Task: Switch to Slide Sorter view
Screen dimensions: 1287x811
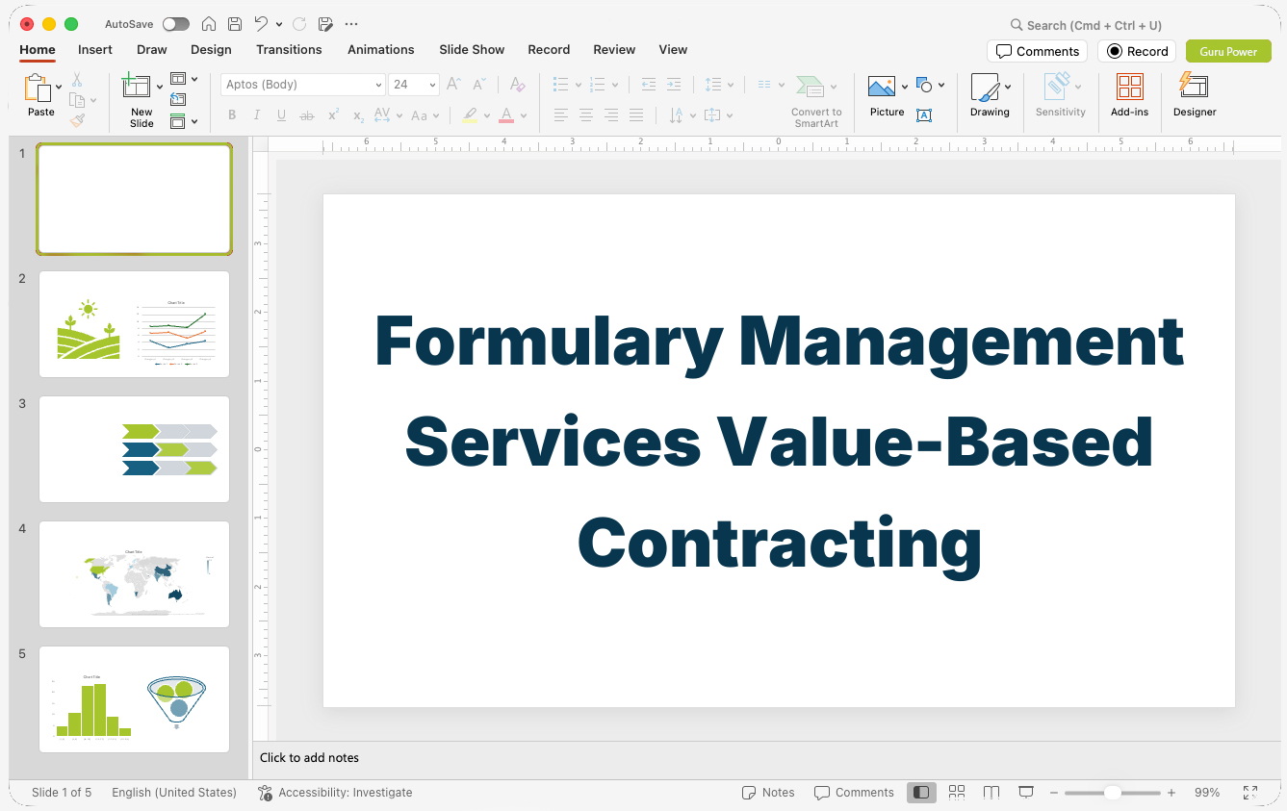Action: click(957, 792)
